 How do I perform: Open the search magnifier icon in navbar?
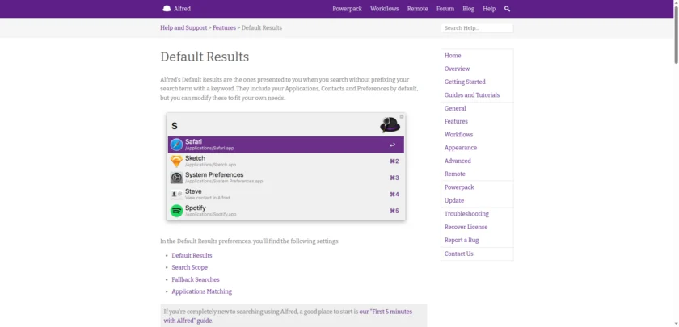click(507, 9)
